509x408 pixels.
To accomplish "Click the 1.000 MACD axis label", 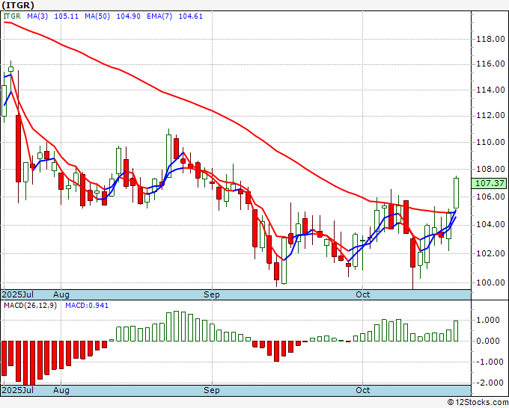I will [x=487, y=320].
